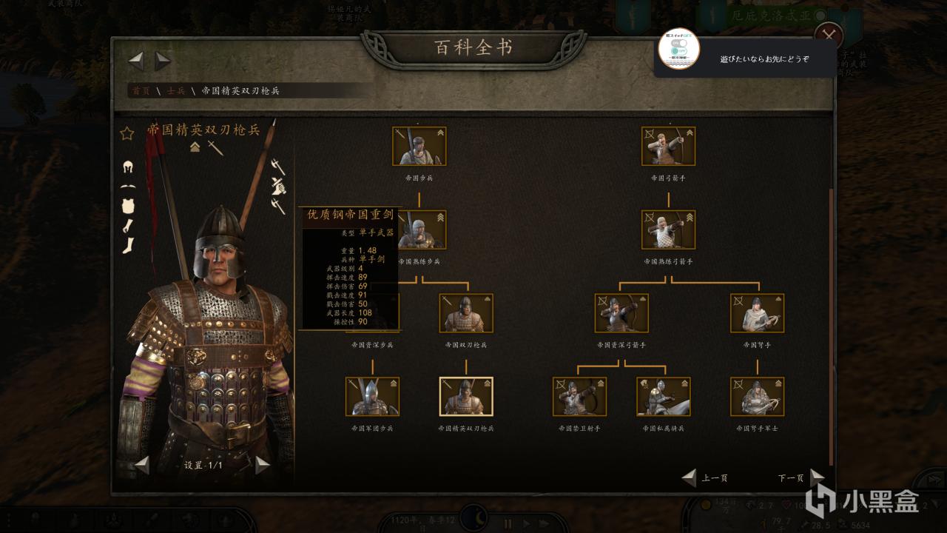
Task: Open the 帝国弓箭手 troop portrait
Action: pos(668,146)
